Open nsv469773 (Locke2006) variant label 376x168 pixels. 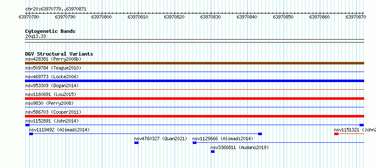[52, 77]
